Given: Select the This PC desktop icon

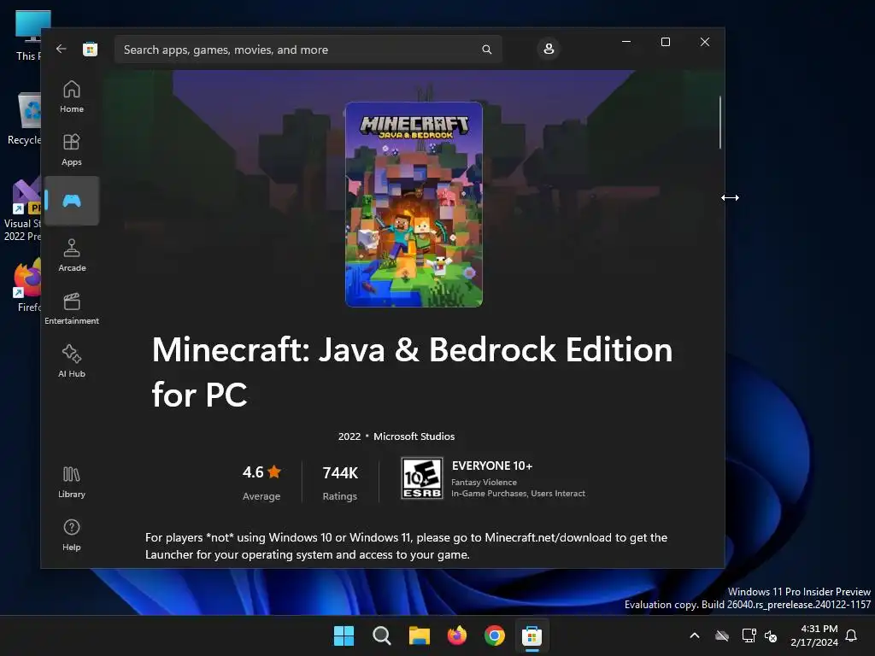Looking at the screenshot, I should [x=27, y=34].
